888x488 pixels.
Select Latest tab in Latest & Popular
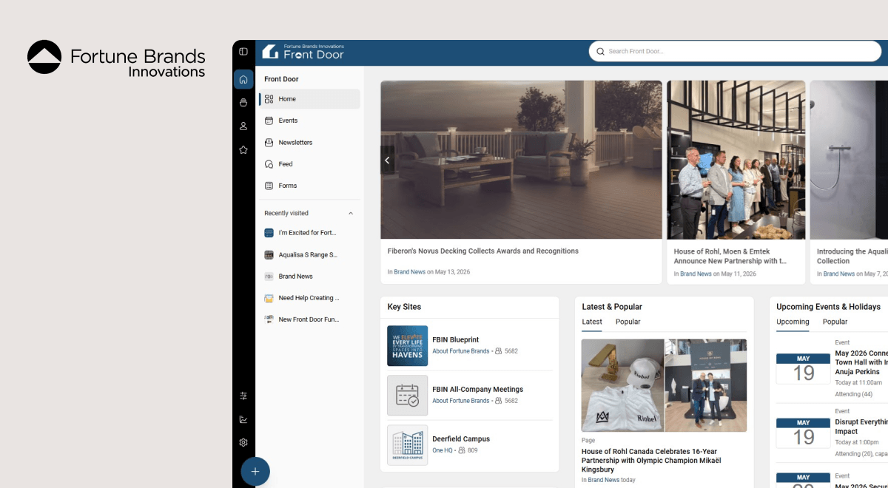pos(592,322)
